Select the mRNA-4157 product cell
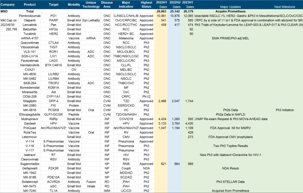The height and width of the screenshot is (193, 303). pyautogui.click(x=30, y=38)
